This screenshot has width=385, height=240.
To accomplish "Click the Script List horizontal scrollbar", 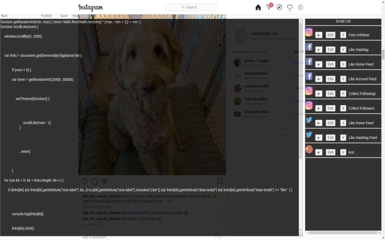I will click(x=343, y=232).
